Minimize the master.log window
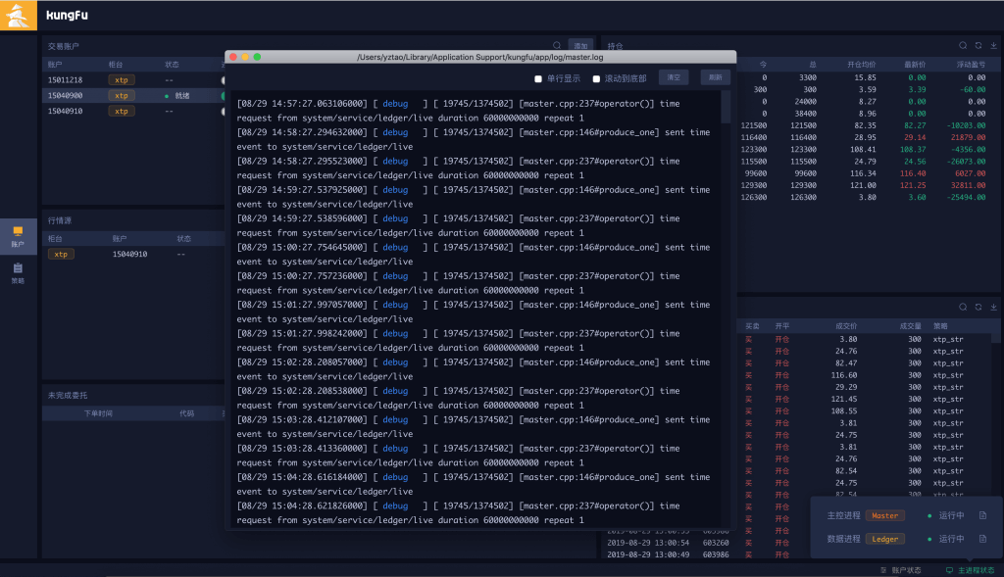The height and width of the screenshot is (577, 1004). pos(244,57)
